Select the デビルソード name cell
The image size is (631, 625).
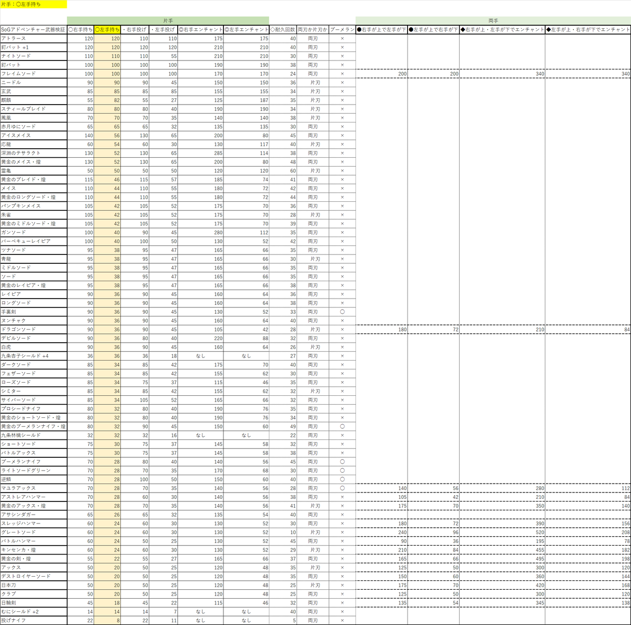[34, 338]
